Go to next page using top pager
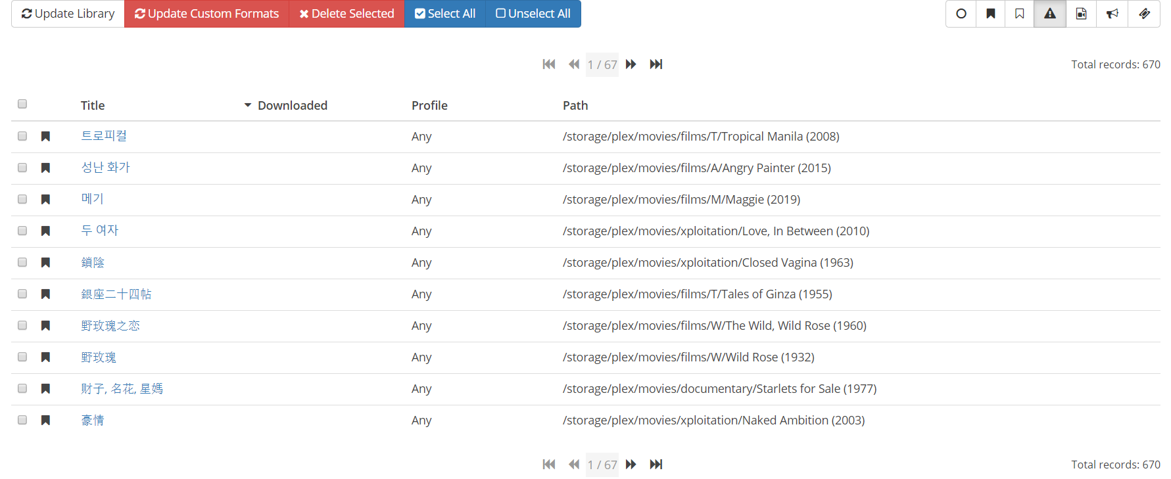Image resolution: width=1171 pixels, height=479 pixels. pyautogui.click(x=631, y=64)
